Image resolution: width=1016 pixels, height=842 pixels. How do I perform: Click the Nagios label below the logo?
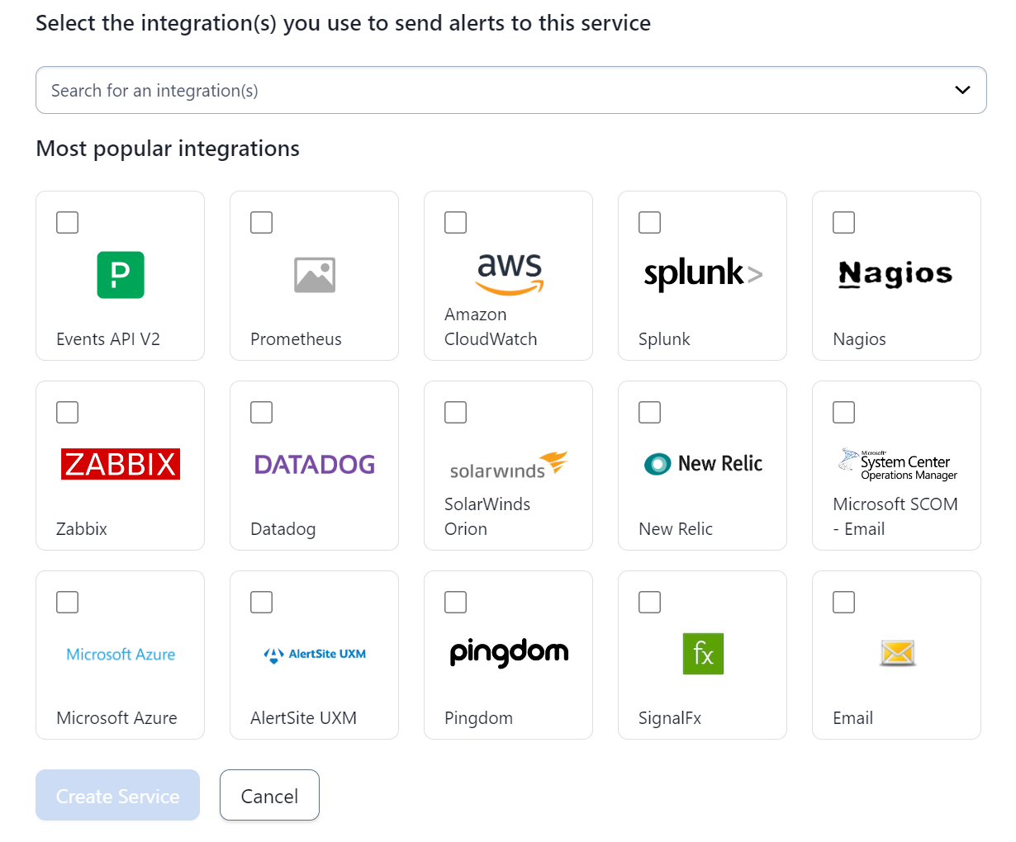[859, 339]
